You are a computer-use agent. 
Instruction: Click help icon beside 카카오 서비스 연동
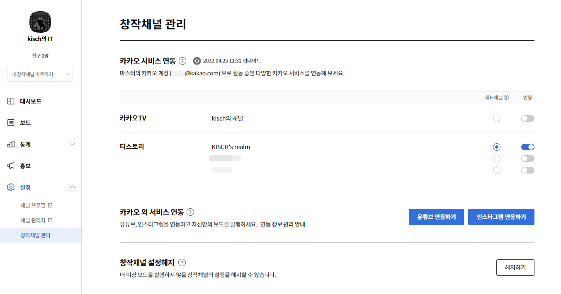point(182,61)
